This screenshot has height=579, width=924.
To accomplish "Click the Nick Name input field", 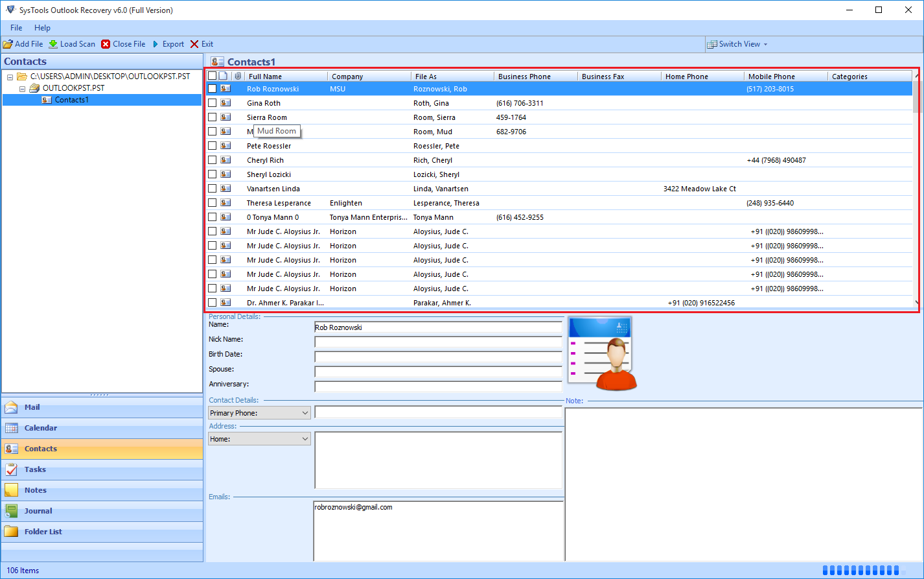I will coord(438,342).
